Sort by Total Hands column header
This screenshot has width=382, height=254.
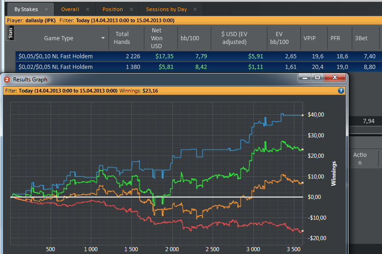click(x=122, y=38)
